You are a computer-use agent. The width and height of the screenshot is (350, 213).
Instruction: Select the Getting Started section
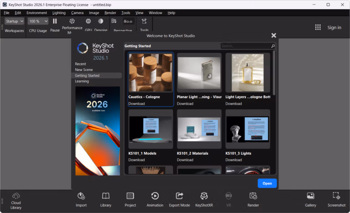(x=97, y=76)
